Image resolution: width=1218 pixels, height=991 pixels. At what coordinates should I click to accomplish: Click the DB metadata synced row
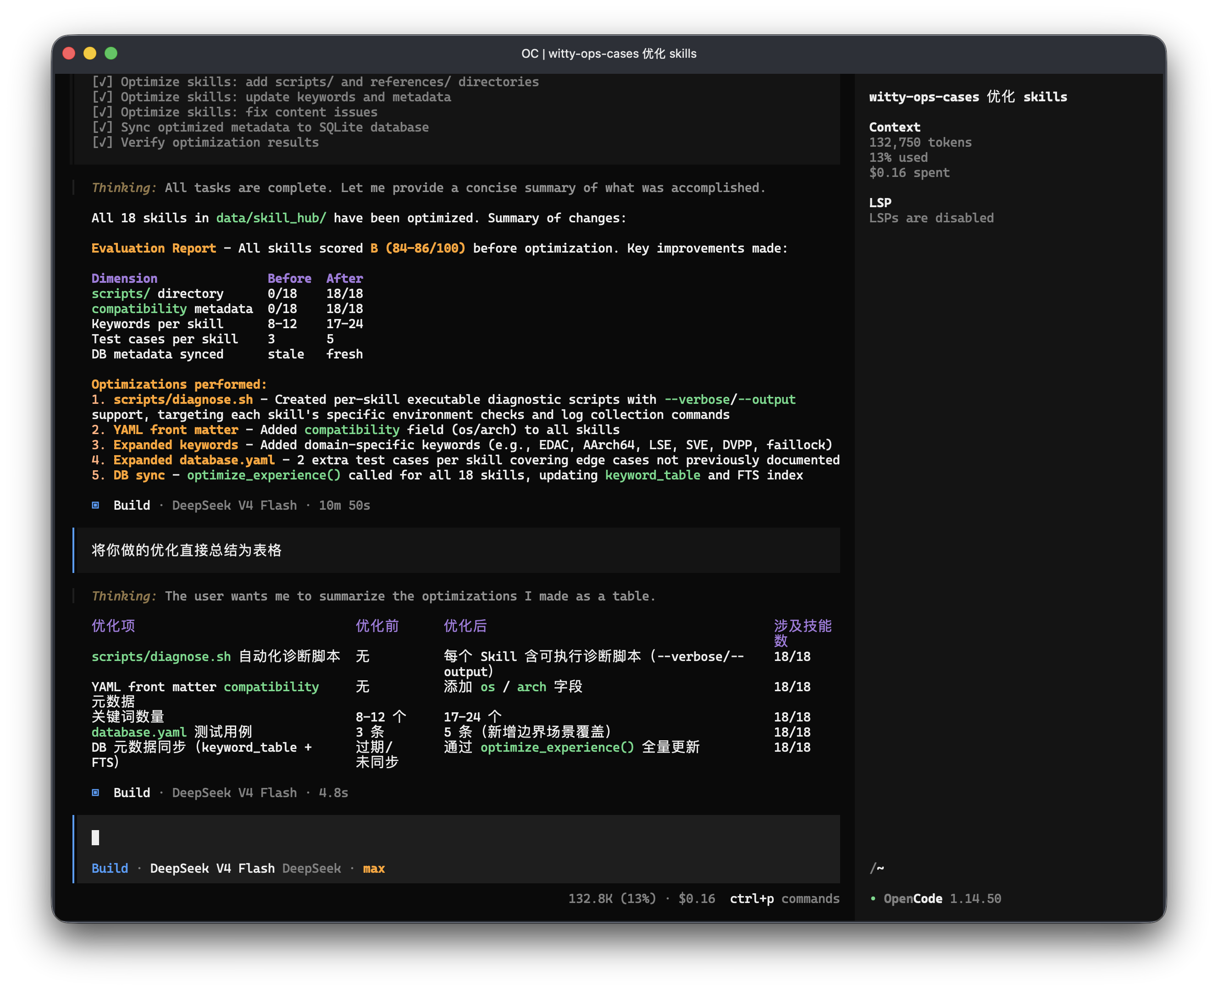[x=227, y=354]
